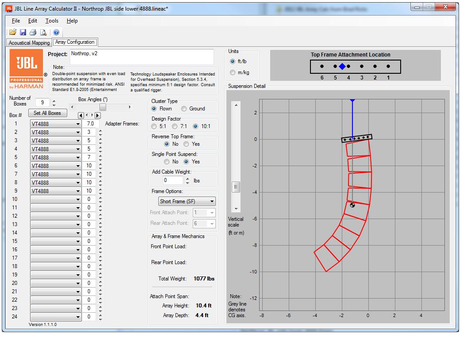Select Yes for Reverse Top Frame
Viewport: 463px width, 337px height.
click(187, 144)
